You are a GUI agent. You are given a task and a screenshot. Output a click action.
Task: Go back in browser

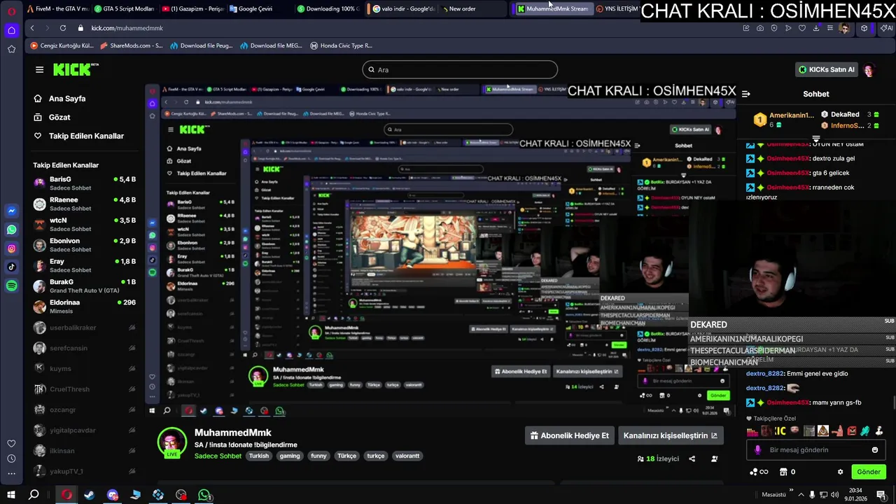(32, 28)
